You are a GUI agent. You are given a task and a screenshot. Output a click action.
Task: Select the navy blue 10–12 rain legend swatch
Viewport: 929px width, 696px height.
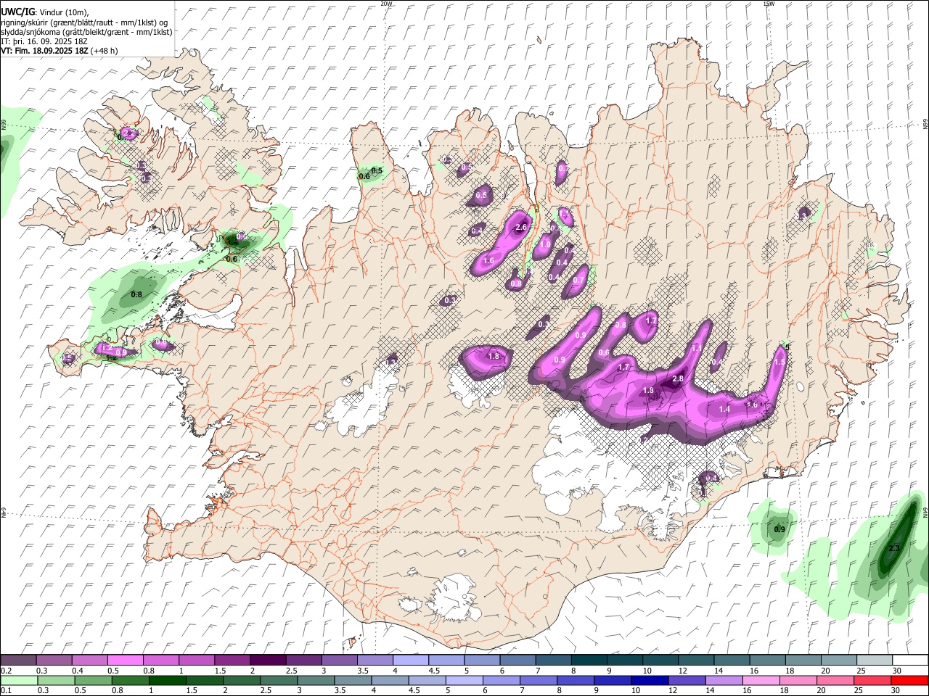(649, 680)
